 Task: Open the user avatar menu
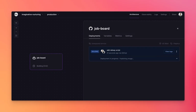180,14
